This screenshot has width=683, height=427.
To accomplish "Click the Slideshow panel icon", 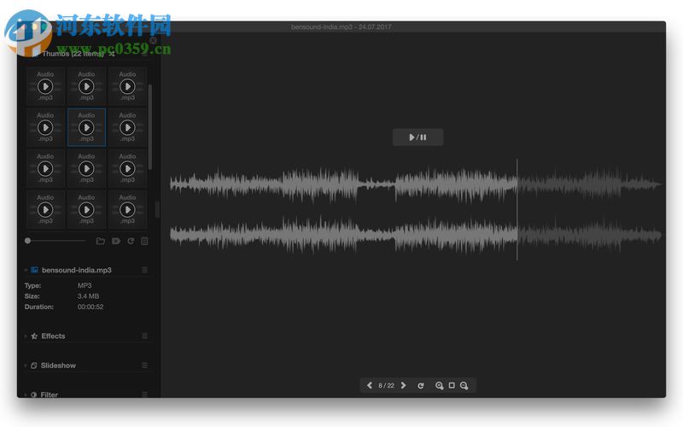I will click(x=33, y=366).
